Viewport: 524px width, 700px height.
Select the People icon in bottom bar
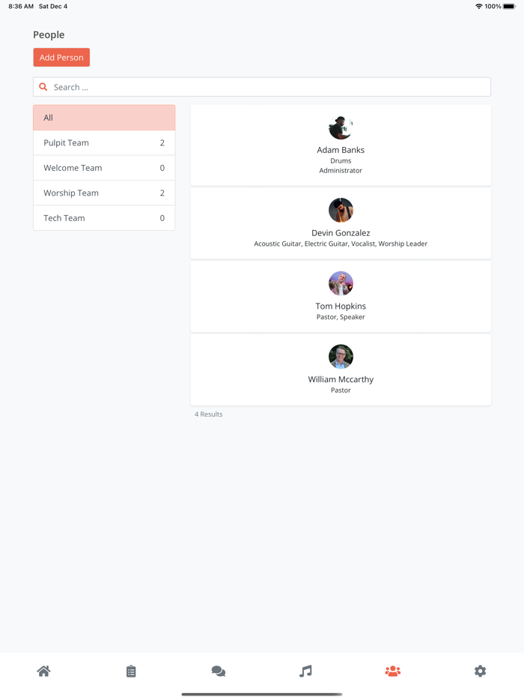click(x=393, y=671)
